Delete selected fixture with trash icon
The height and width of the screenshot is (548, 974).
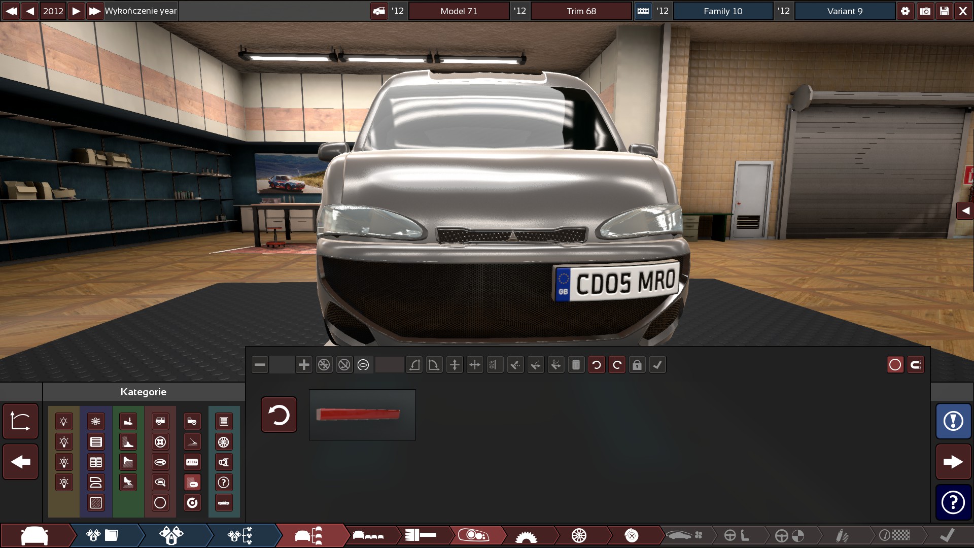coord(576,365)
